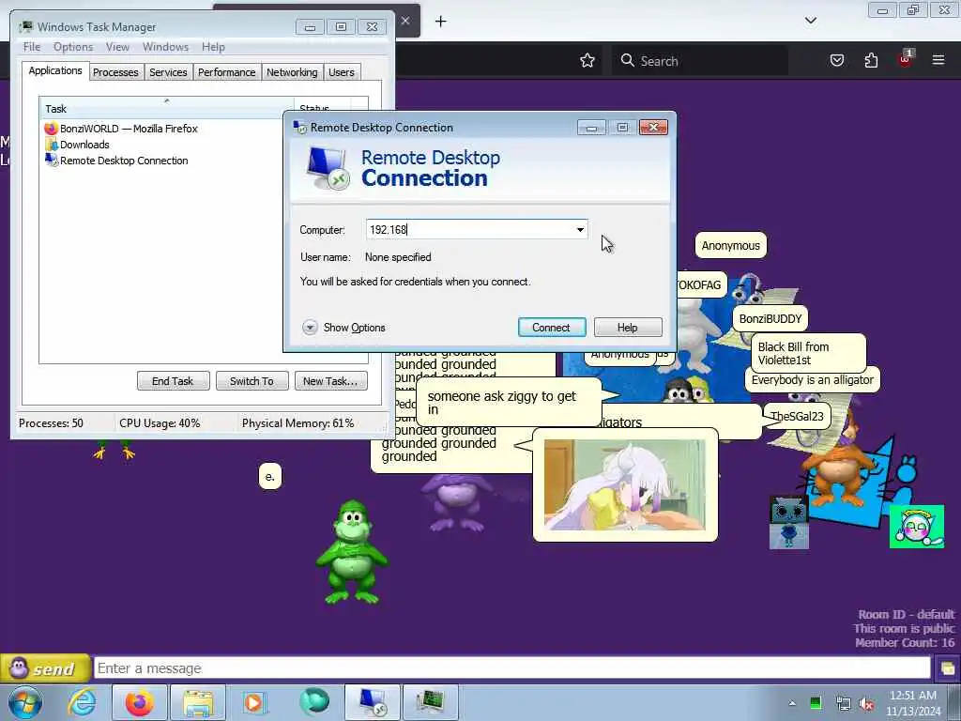This screenshot has width=961, height=721.
Task: Click the green-background round face avatar
Action: coord(917,527)
